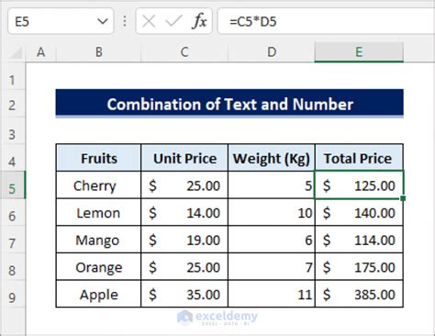Select row 7 header
Image resolution: width=435 pixels, height=336 pixels.
click(x=12, y=243)
